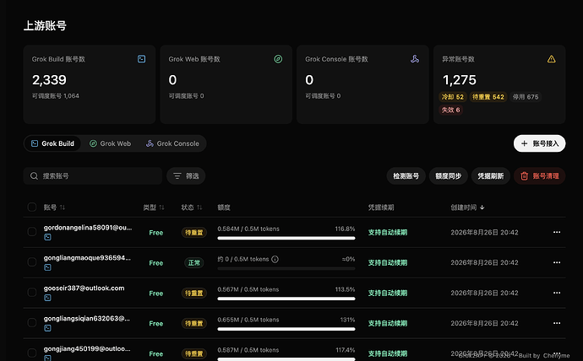The height and width of the screenshot is (361, 583).
Task: Click 可调度账号 1,064 text
Action: 56,95
